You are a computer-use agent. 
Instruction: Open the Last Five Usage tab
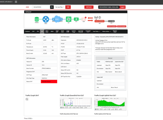click(x=74, y=31)
